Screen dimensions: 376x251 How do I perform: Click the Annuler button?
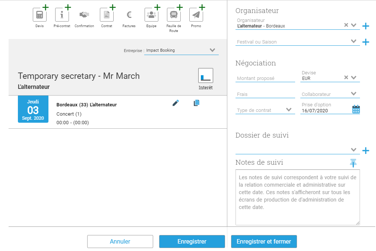coord(120,241)
